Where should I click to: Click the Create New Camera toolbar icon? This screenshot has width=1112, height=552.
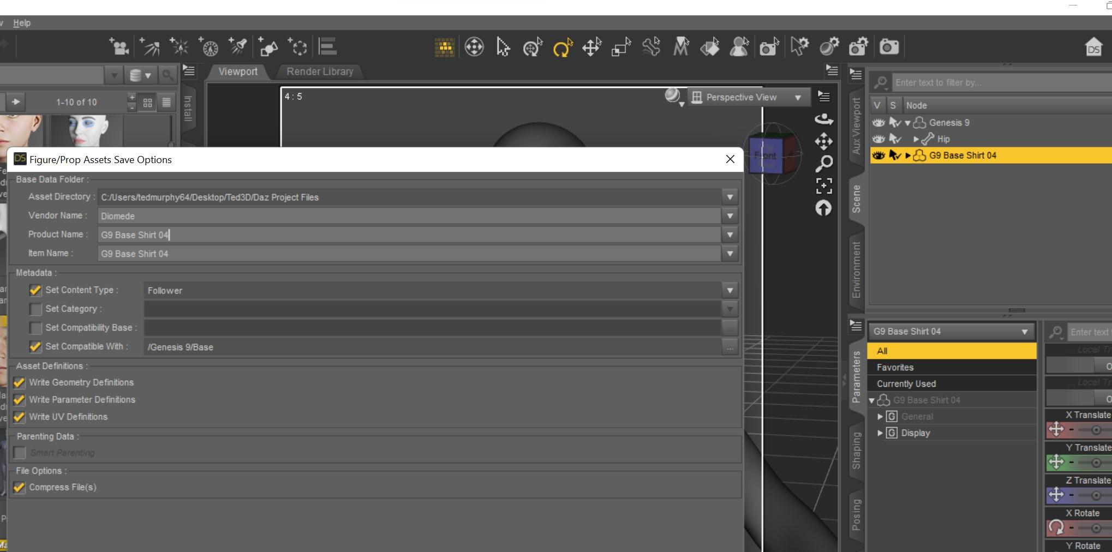[x=119, y=47]
